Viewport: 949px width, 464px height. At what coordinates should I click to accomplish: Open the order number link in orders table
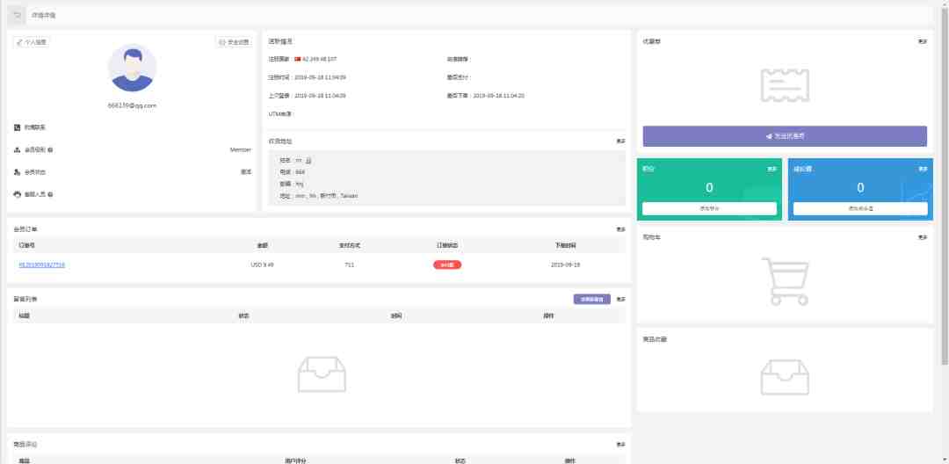click(41, 265)
